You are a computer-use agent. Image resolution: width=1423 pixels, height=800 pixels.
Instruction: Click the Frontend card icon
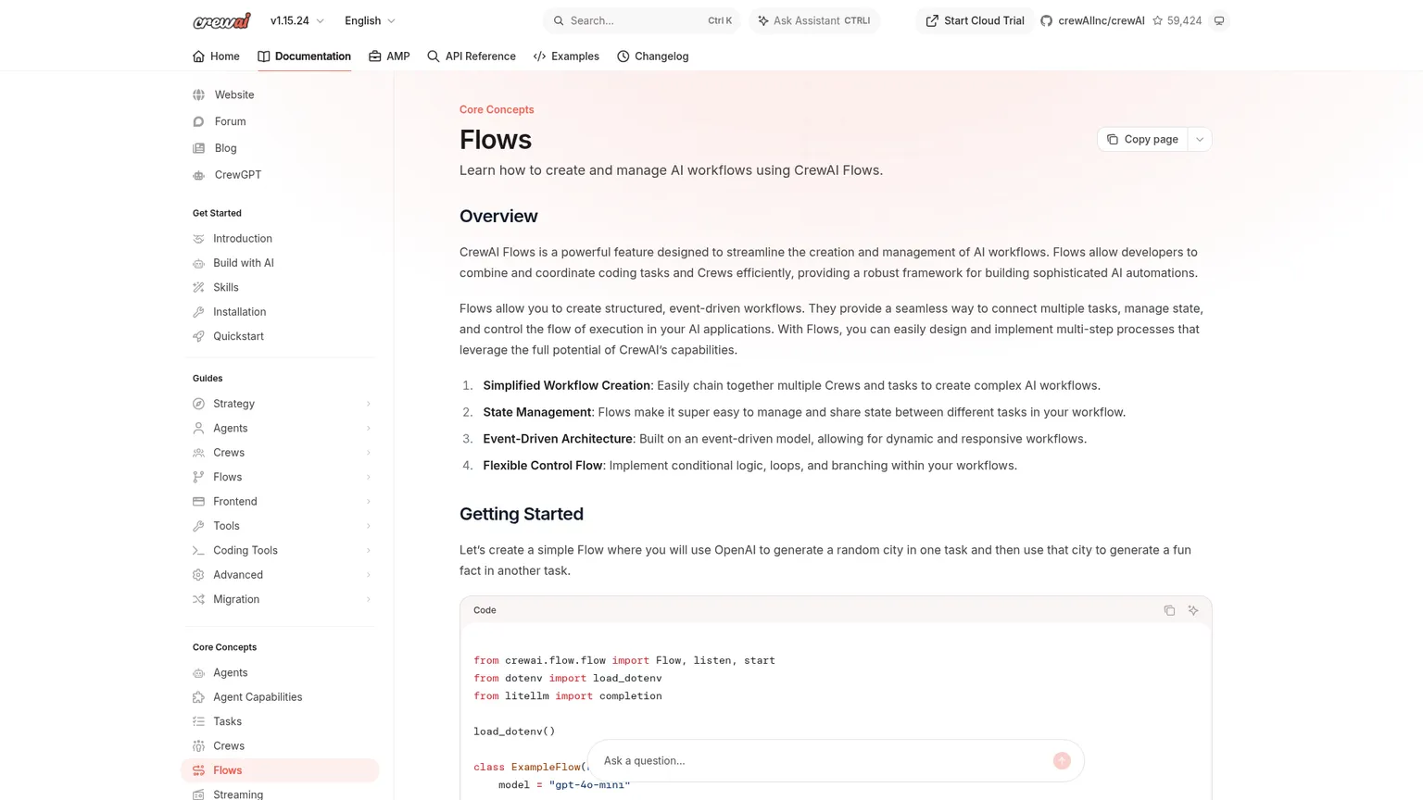(x=198, y=501)
